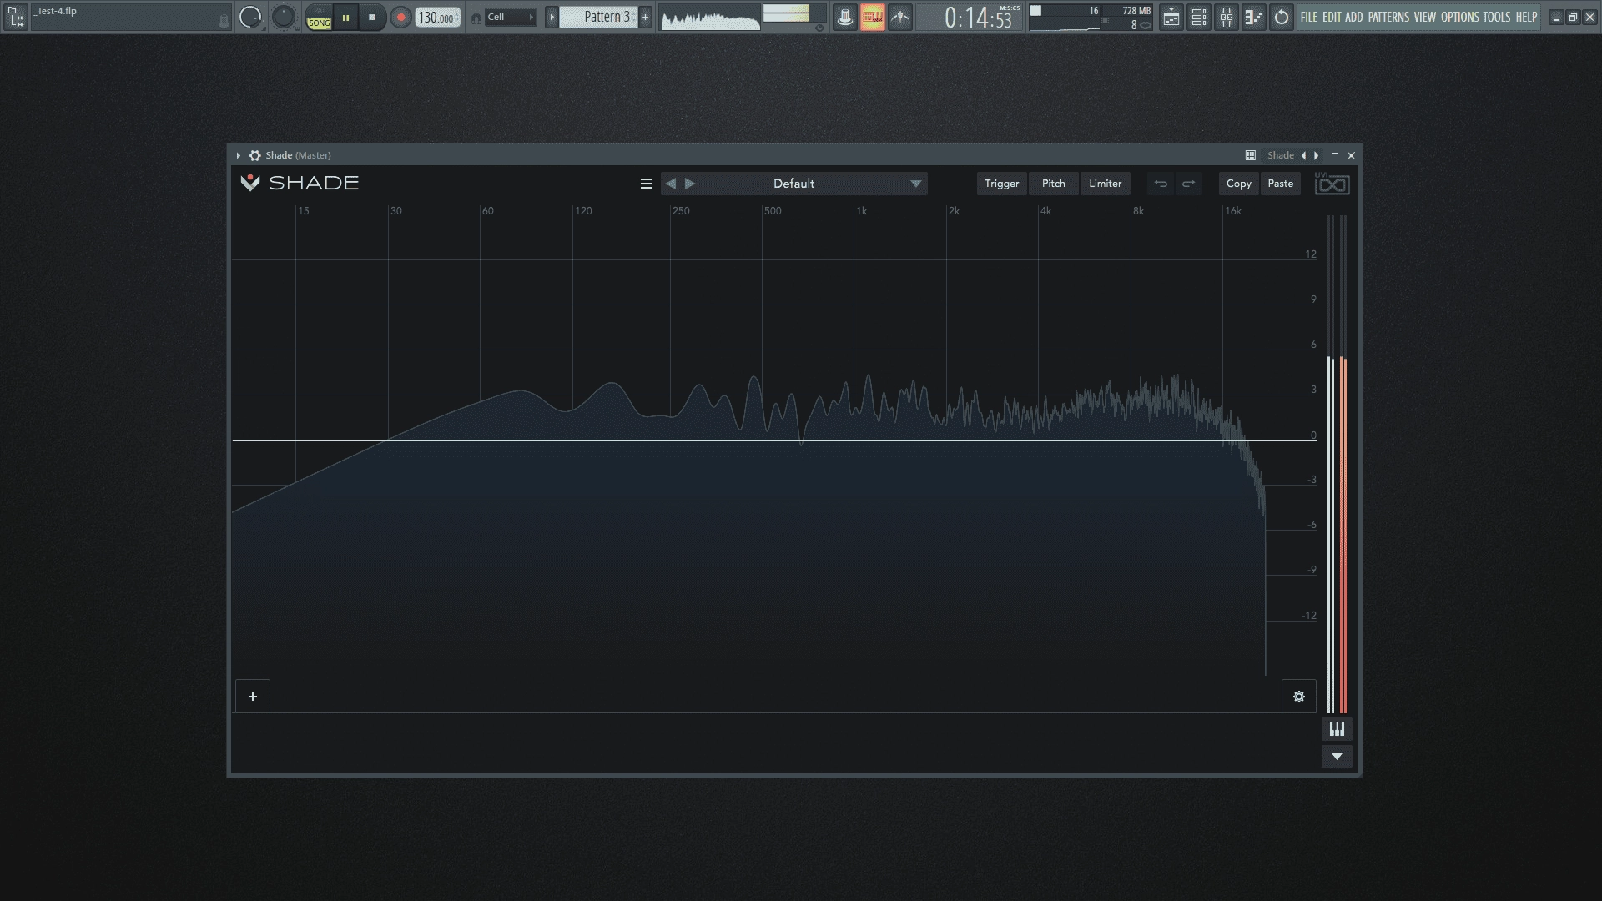Pause playback with the pause button
Screen dimensions: 1602x901
coord(345,17)
